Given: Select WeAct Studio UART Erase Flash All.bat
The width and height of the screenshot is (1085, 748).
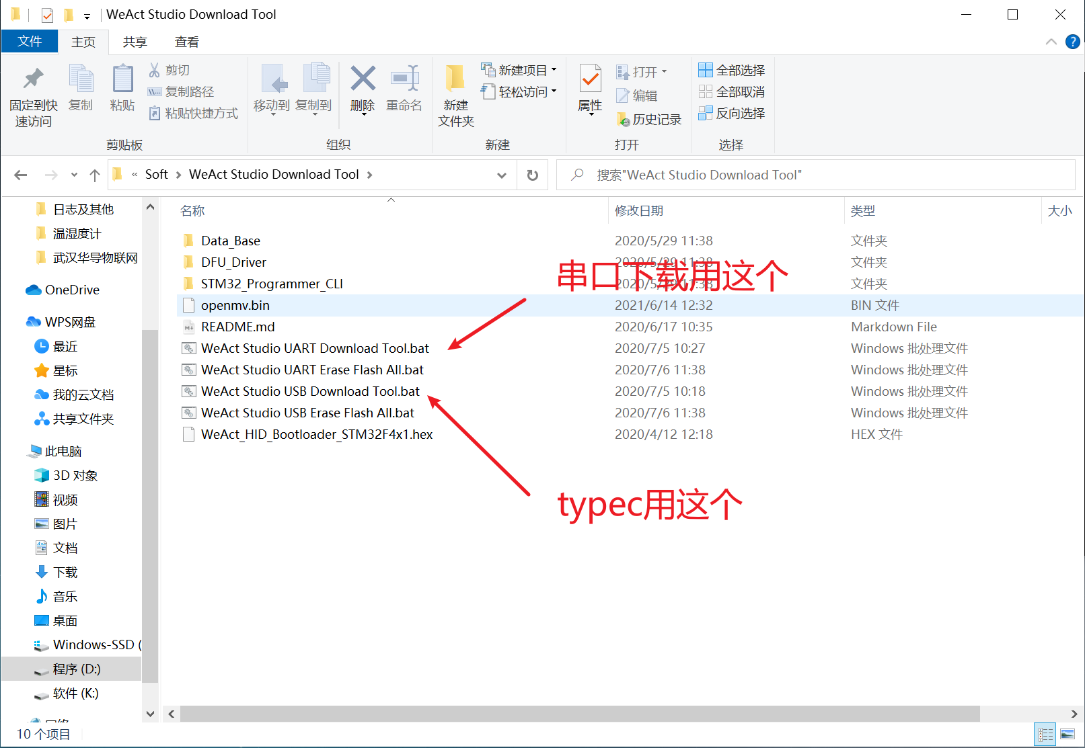Looking at the screenshot, I should (312, 370).
